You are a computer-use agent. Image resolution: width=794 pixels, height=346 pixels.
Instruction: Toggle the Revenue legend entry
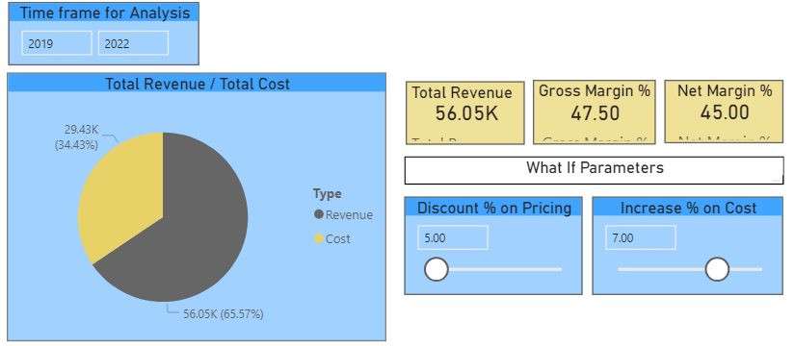(343, 214)
